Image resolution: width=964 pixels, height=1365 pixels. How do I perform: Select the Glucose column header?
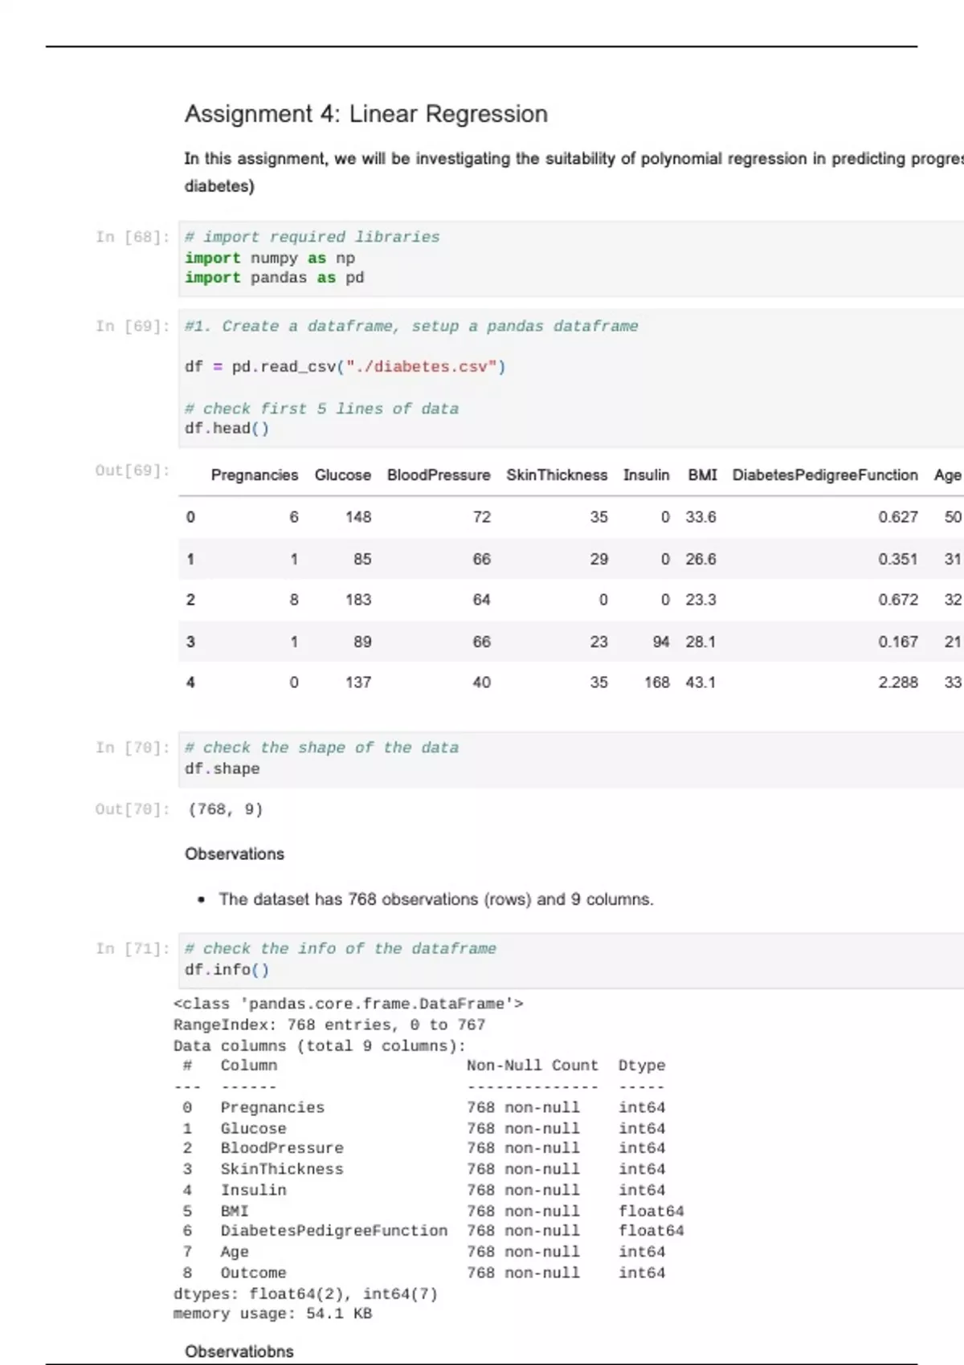pos(342,475)
